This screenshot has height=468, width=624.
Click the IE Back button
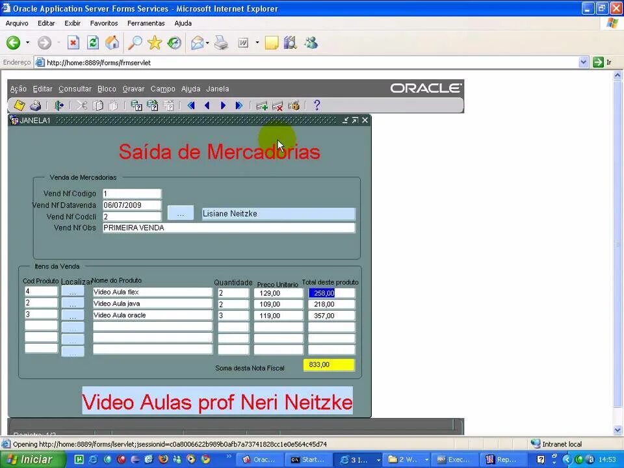[13, 43]
